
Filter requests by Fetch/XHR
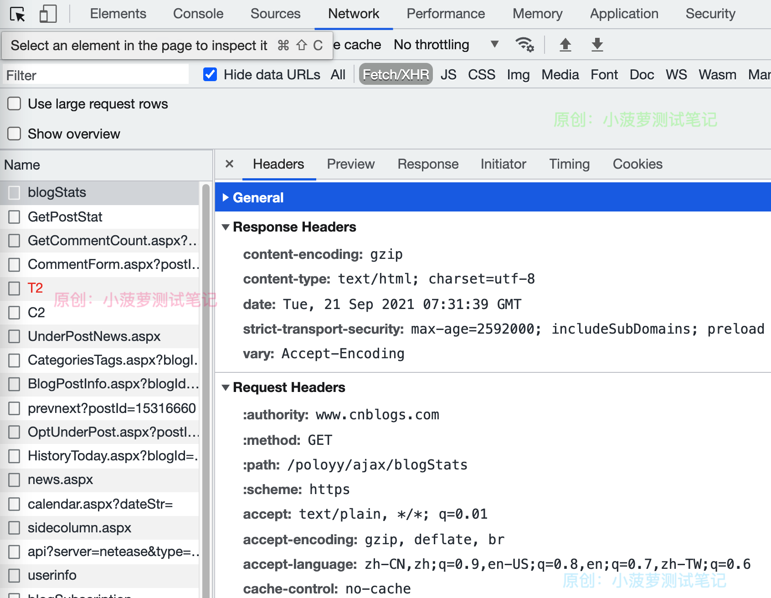[396, 74]
